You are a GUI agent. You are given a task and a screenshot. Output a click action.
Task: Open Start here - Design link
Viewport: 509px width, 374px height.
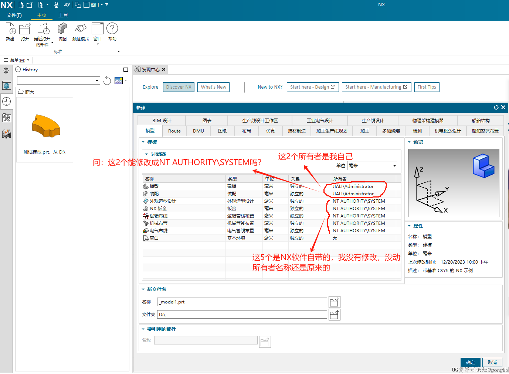pos(313,87)
